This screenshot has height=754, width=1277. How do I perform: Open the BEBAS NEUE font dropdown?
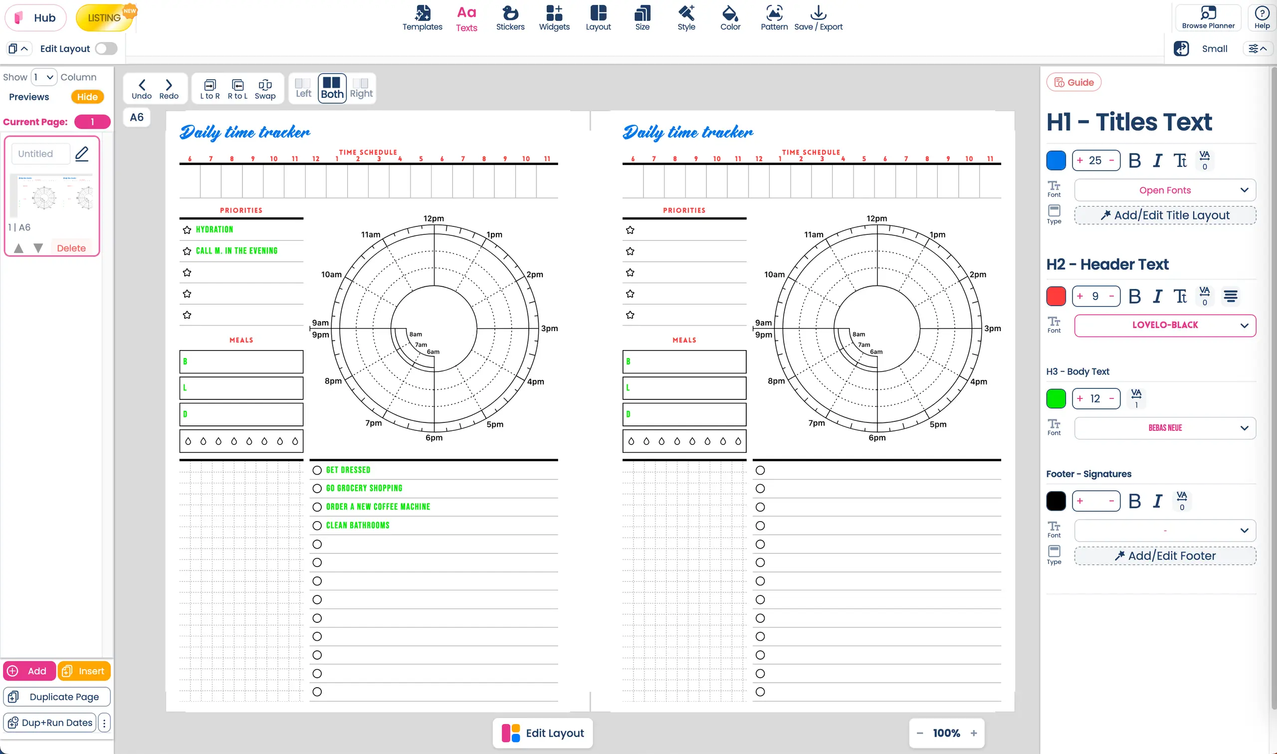coord(1165,428)
